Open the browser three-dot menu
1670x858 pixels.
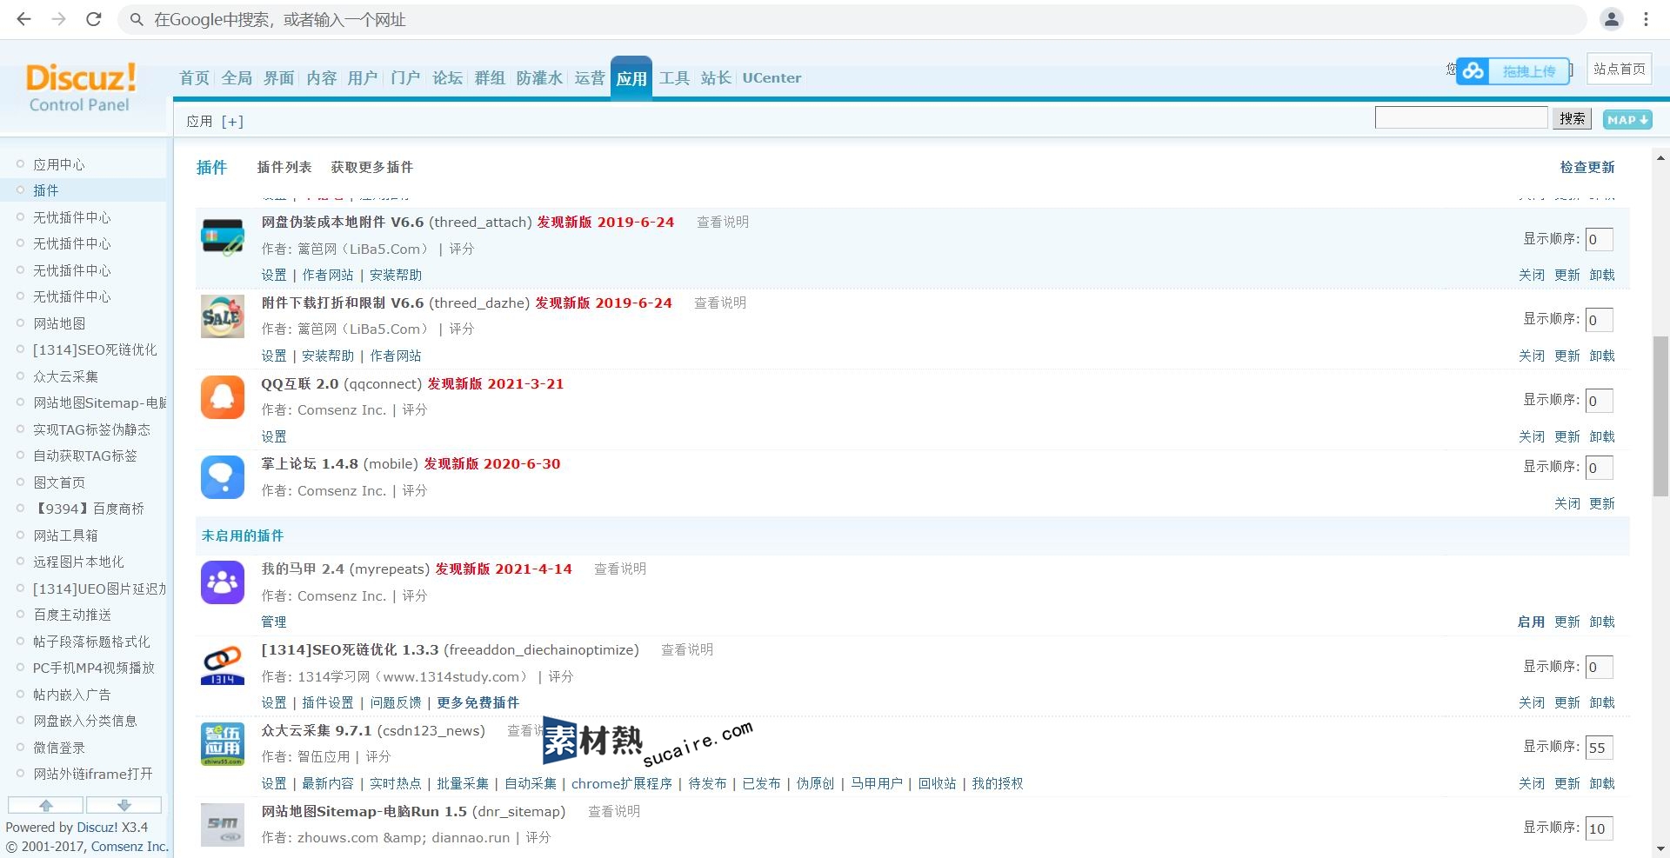point(1646,19)
